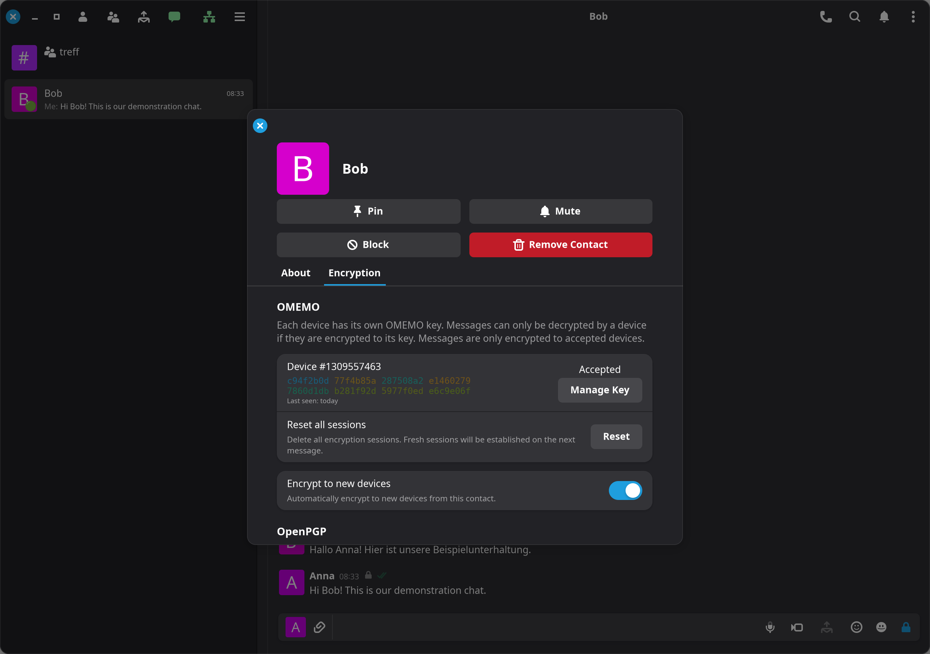Select the Encryption tab
Viewport: 930px width, 654px height.
pos(355,273)
